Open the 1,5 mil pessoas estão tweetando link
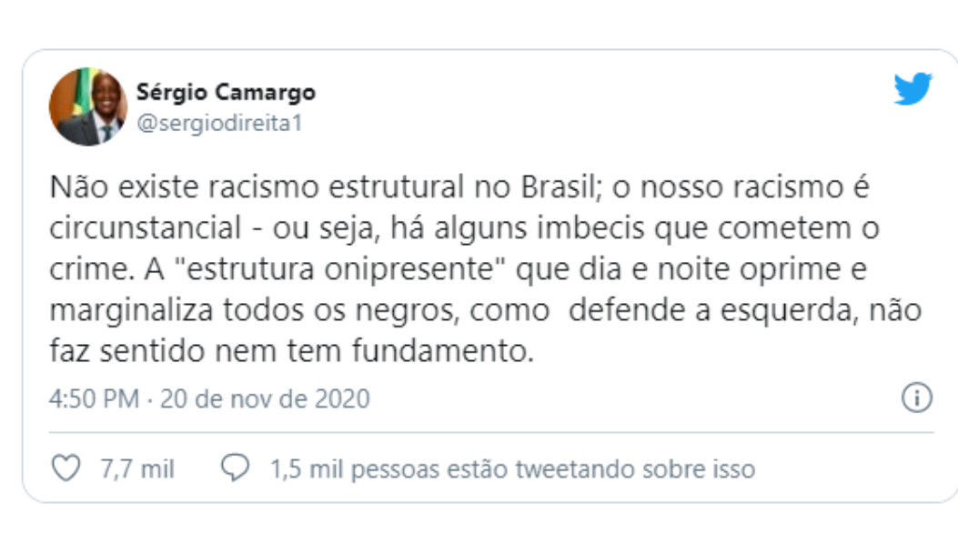The width and height of the screenshot is (958, 545). coord(512,469)
